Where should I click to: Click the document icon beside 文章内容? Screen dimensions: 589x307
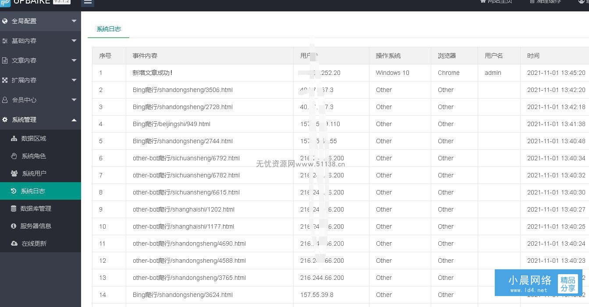5,60
